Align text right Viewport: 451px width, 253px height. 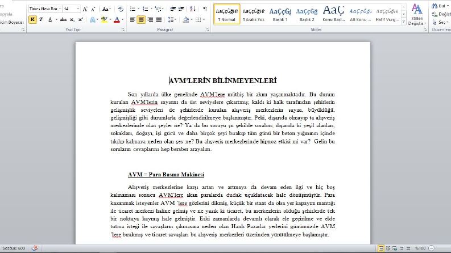pyautogui.click(x=150, y=19)
